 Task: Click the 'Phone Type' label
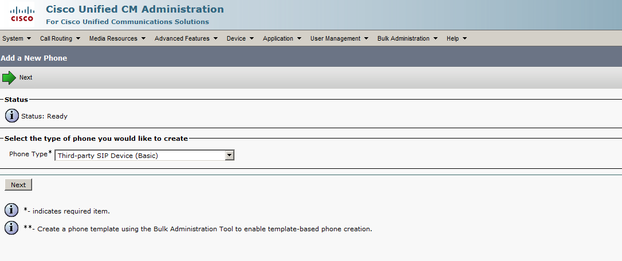(28, 154)
